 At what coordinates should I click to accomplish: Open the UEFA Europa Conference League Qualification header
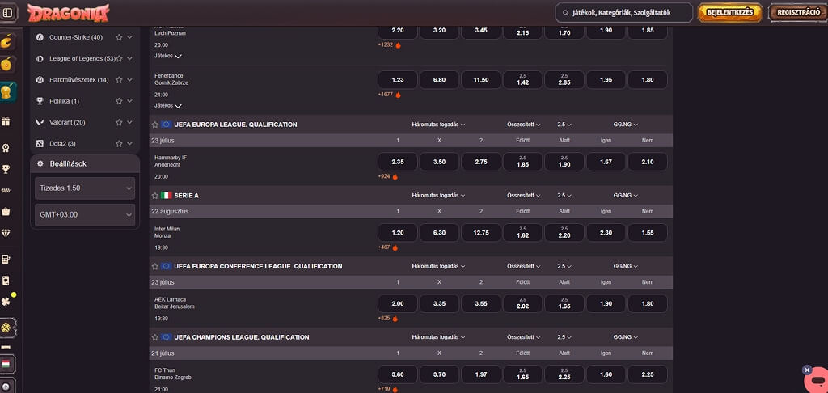pos(258,266)
